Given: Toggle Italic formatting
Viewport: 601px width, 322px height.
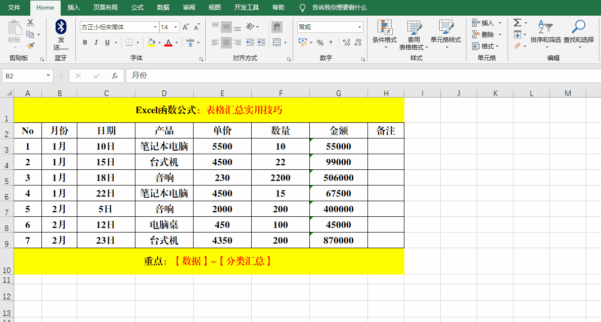Looking at the screenshot, I should [x=96, y=42].
